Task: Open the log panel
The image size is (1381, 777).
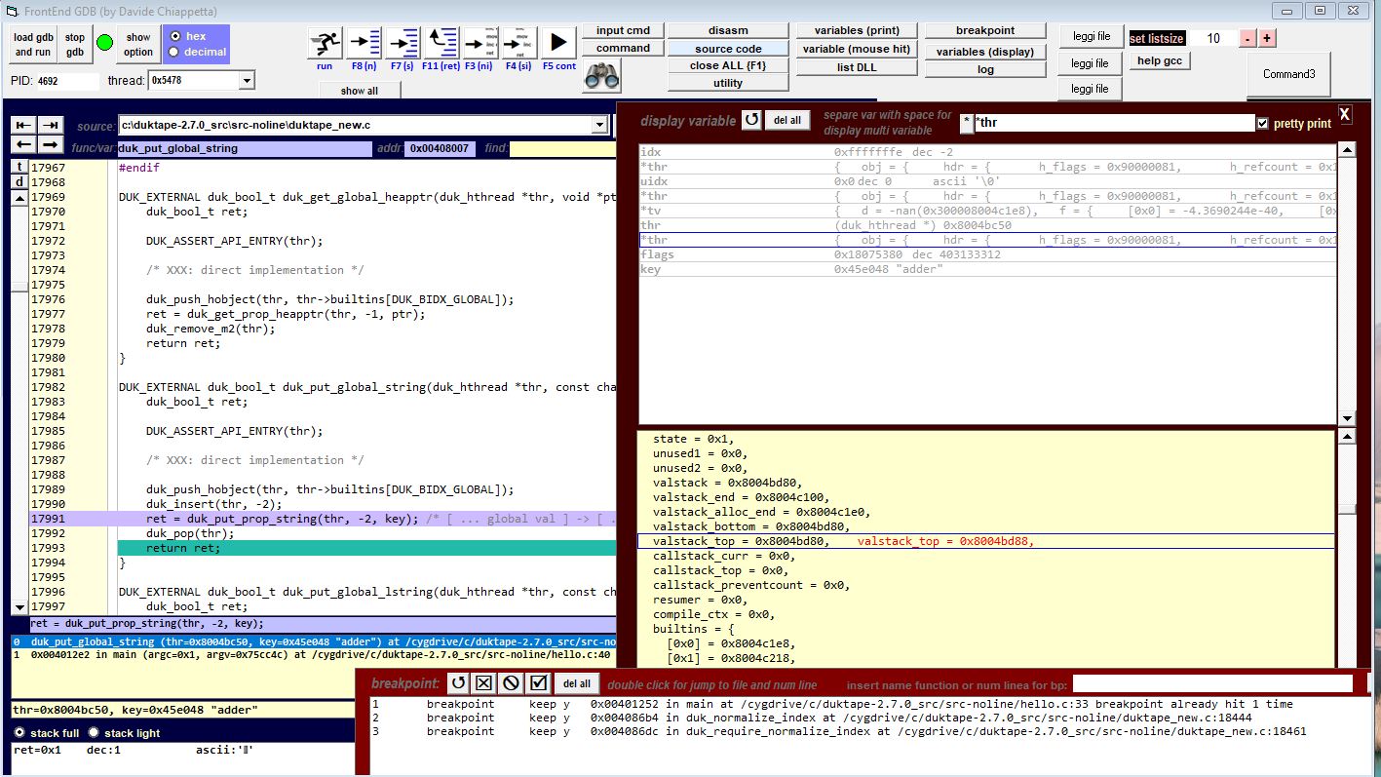Action: (x=985, y=69)
